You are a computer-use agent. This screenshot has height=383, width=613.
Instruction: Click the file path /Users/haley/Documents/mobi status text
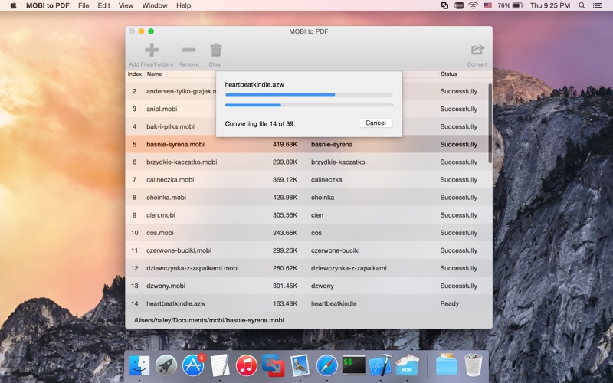[x=208, y=320]
